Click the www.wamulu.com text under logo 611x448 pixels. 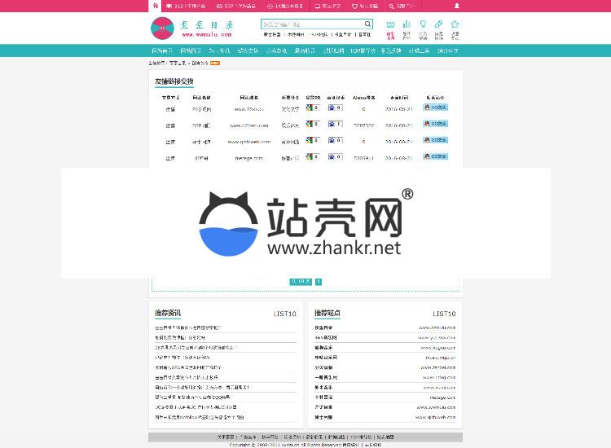click(x=207, y=34)
